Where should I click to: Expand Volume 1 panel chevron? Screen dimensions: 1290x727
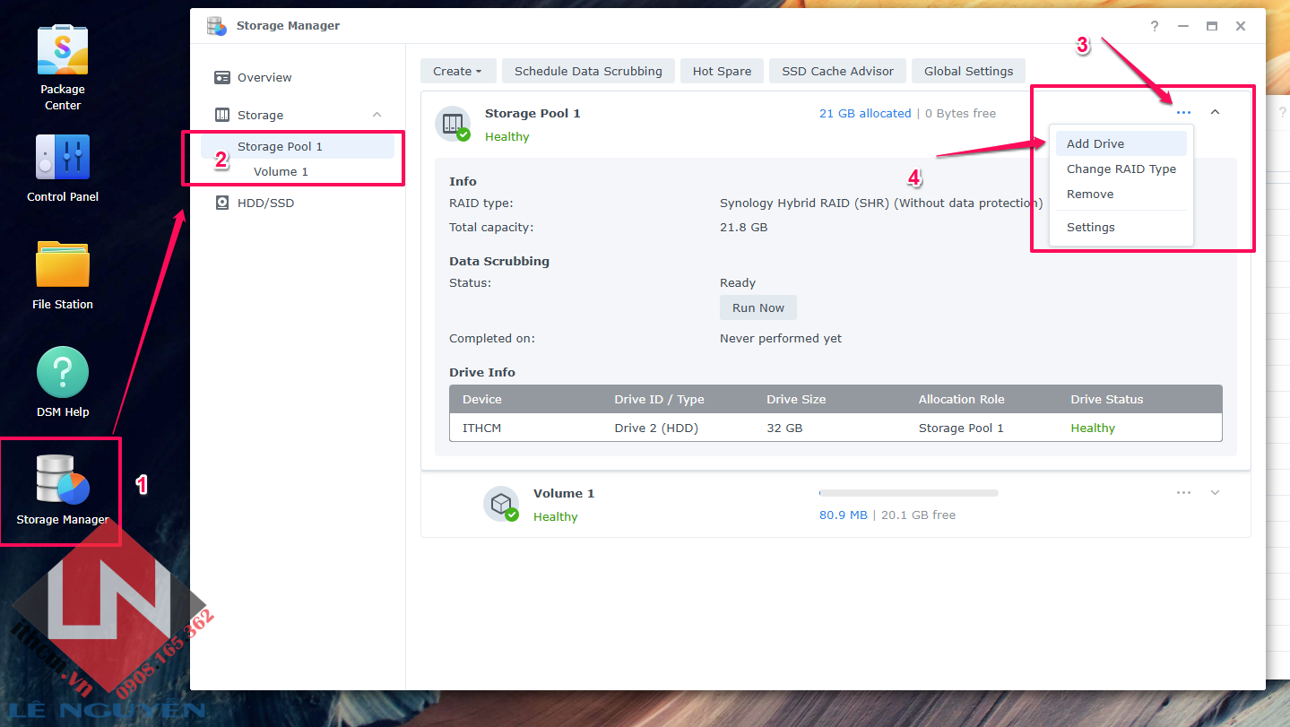(x=1216, y=493)
